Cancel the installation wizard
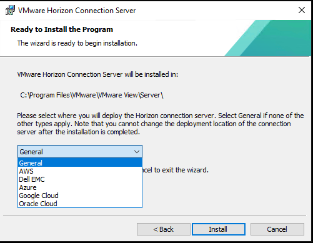This screenshot has width=313, height=243. (277, 229)
